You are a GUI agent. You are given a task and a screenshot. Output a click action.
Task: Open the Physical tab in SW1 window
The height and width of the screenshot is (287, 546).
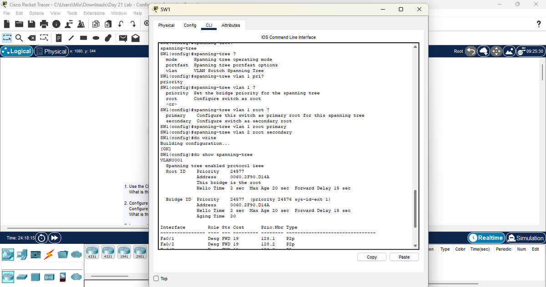(167, 25)
